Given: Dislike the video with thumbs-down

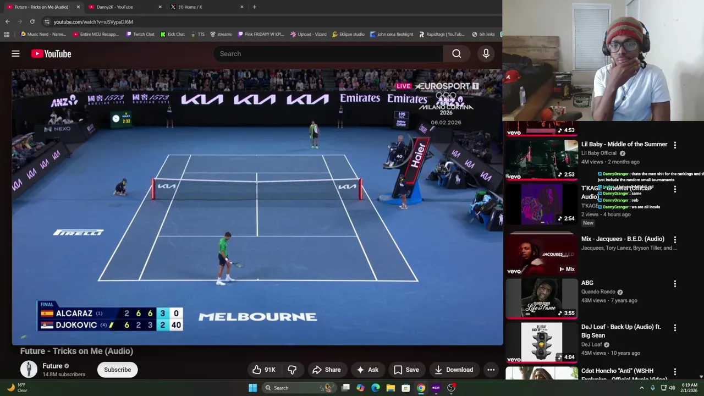Looking at the screenshot, I should tap(292, 370).
